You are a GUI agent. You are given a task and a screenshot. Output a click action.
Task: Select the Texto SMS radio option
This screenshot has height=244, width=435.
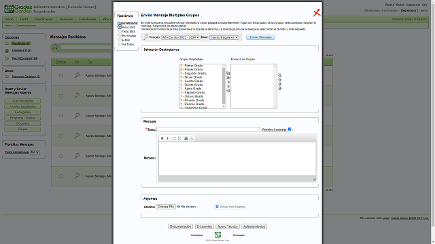pos(120,31)
